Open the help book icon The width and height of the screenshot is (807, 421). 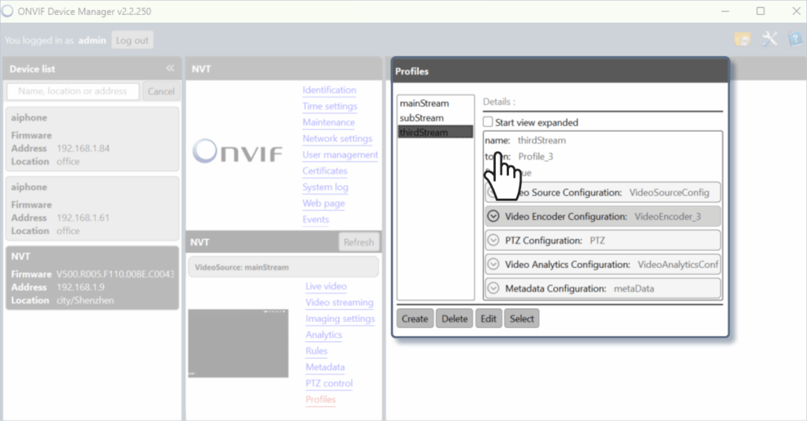pyautogui.click(x=794, y=39)
